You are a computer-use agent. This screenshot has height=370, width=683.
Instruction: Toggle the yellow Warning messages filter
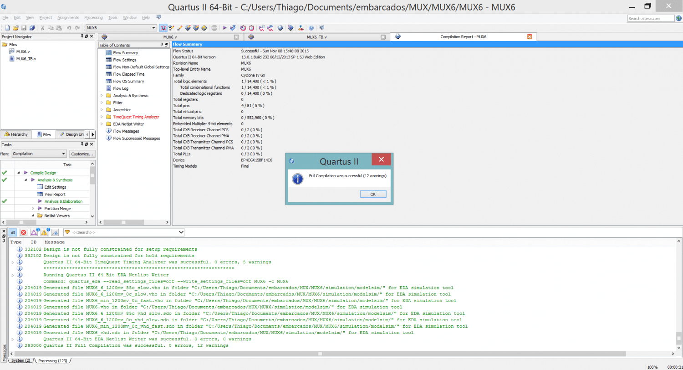pos(45,232)
